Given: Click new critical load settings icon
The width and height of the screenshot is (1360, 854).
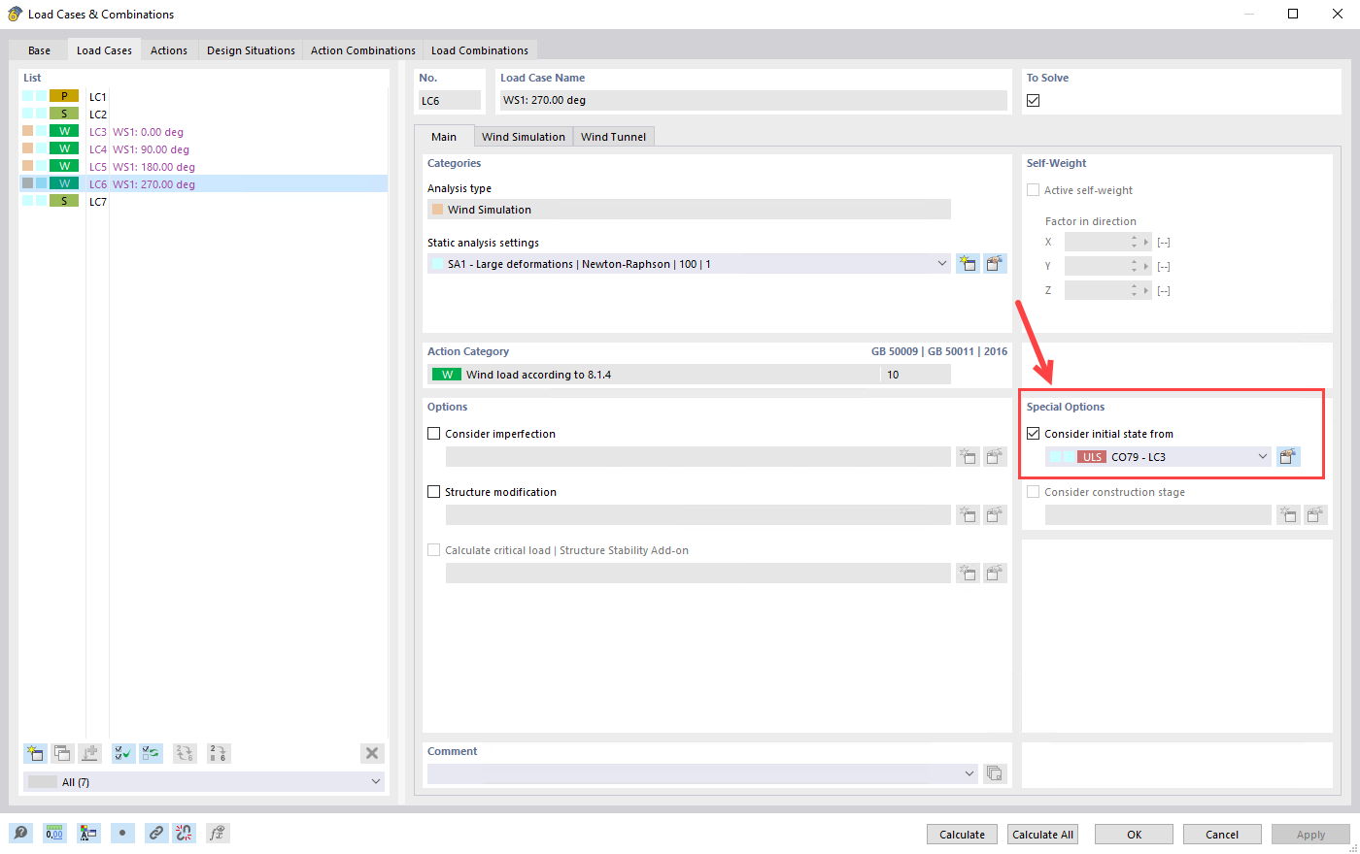Looking at the screenshot, I should coord(968,574).
